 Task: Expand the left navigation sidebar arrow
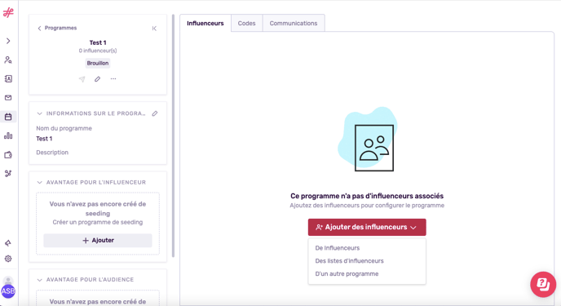(8, 41)
